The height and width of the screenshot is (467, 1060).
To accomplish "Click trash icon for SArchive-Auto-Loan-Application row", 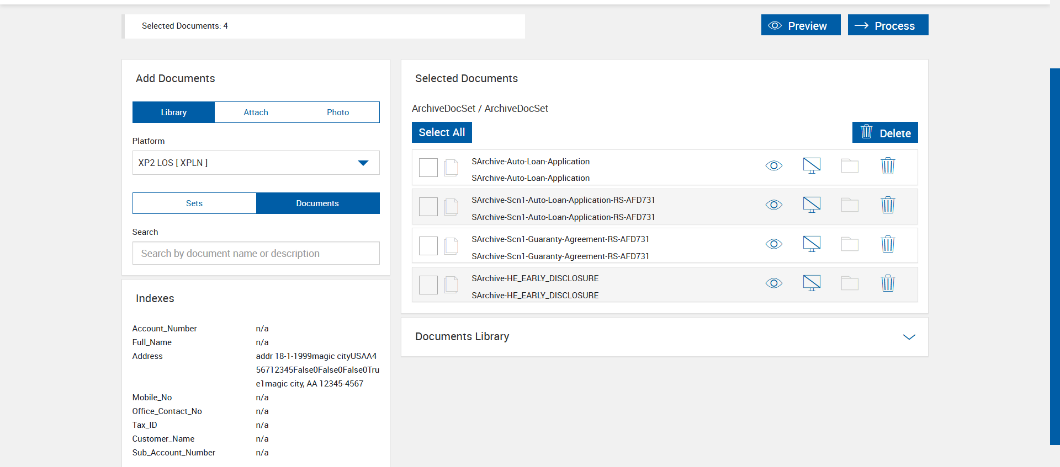I will pos(887,166).
